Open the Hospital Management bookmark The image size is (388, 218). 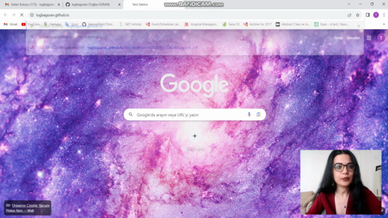click(x=201, y=24)
